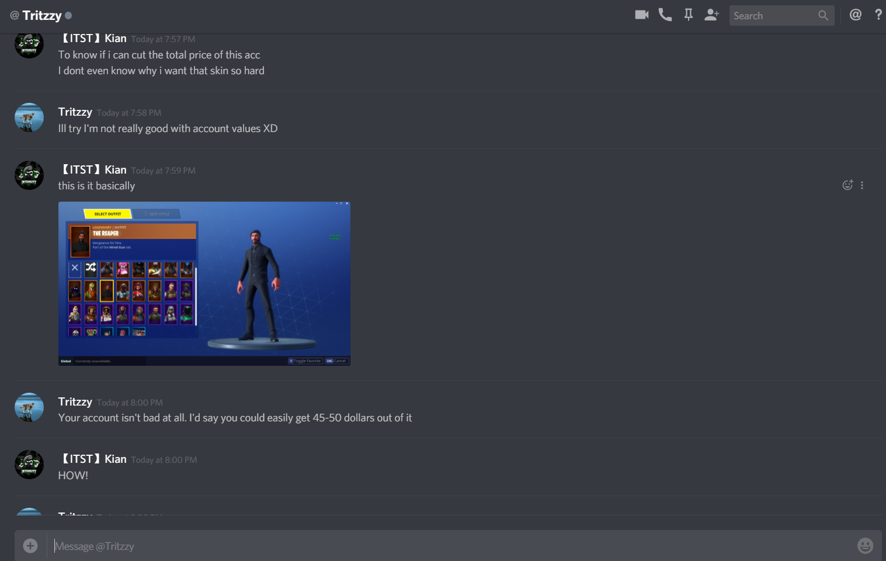
Task: Click message "Your account isn't bad at all"
Action: (235, 418)
